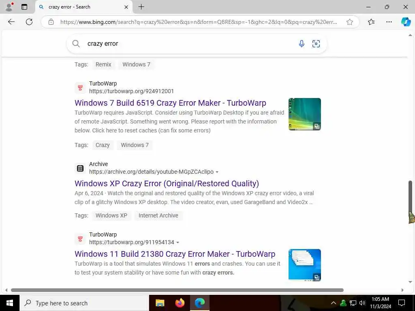Open the network status tray icon
Viewport: 415px width, 311px height.
[353, 303]
